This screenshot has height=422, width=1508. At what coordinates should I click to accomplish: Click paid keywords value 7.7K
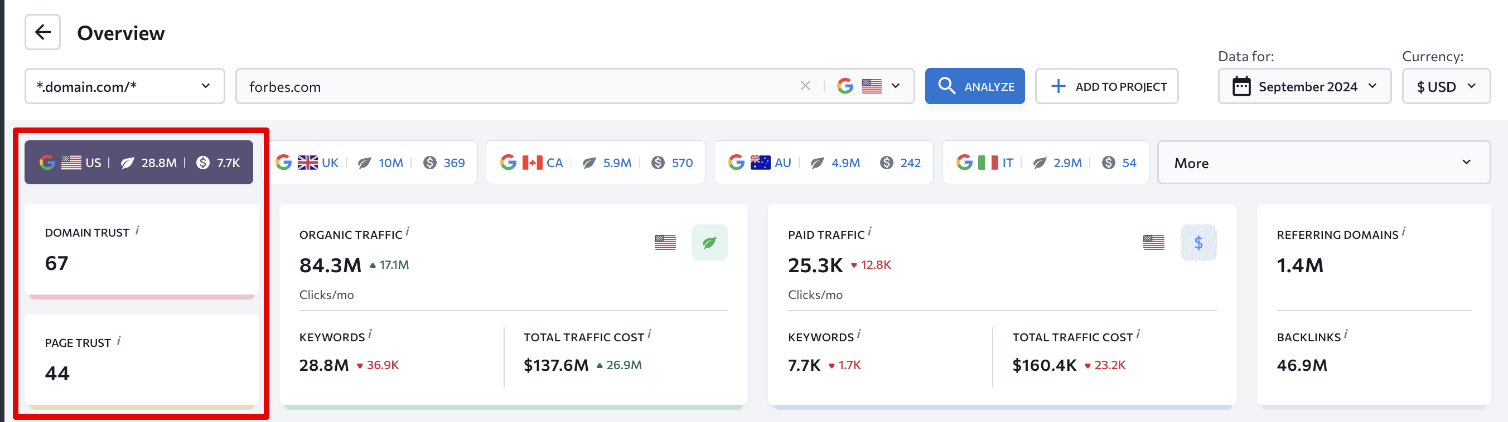click(804, 365)
